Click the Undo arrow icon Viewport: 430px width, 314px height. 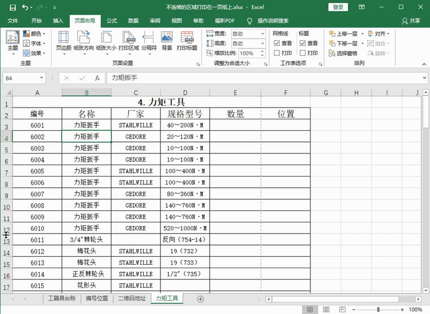pyautogui.click(x=25, y=7)
